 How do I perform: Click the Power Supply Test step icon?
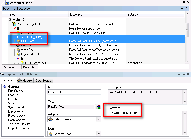[x=14, y=24]
